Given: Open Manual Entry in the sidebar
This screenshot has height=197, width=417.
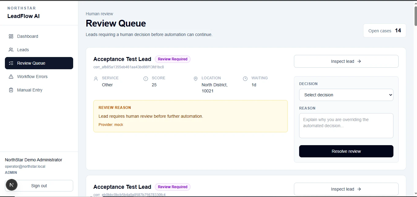Looking at the screenshot, I should (x=39, y=90).
